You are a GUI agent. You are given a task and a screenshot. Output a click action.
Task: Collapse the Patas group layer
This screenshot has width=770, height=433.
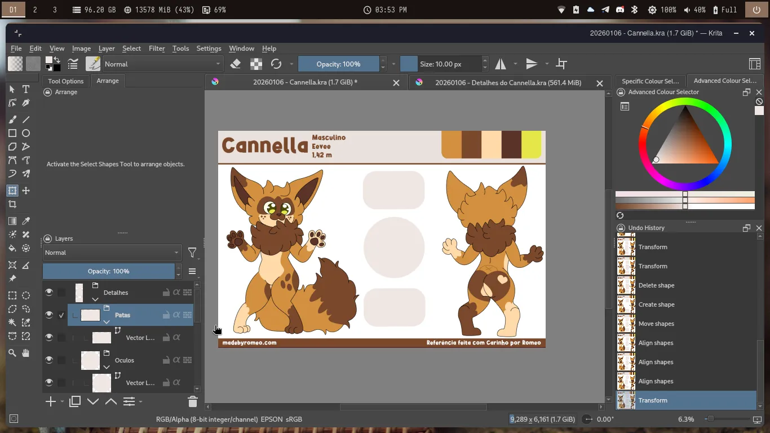(x=107, y=321)
